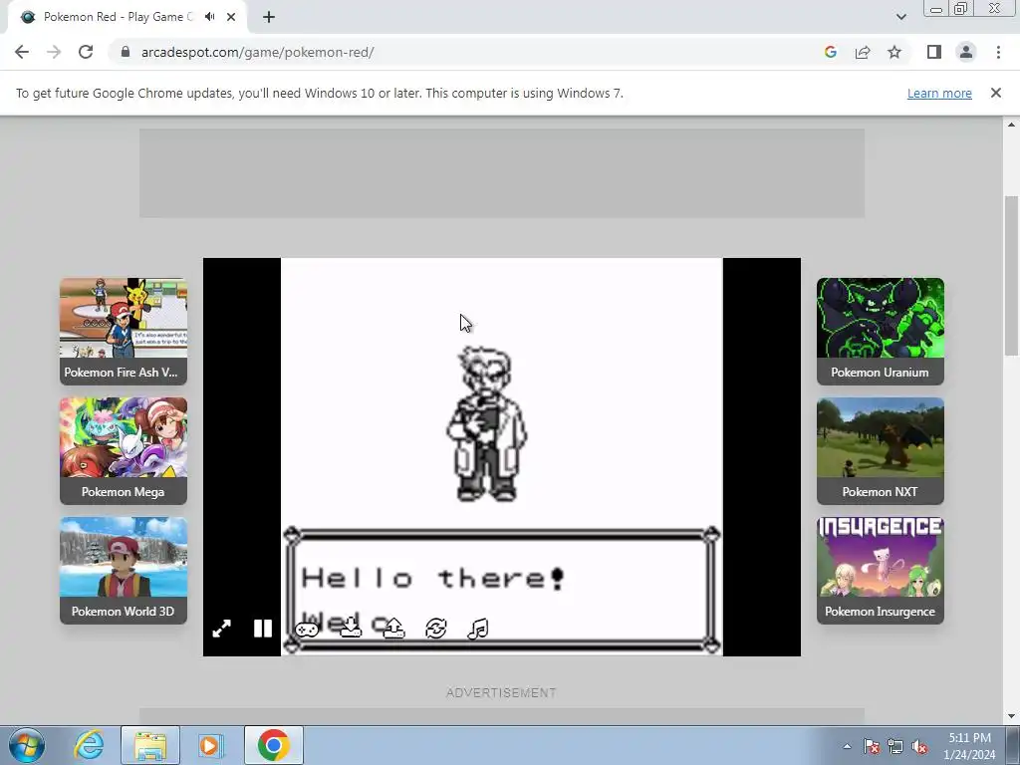Click the restart game refresh icon
This screenshot has width=1020, height=765.
436,629
